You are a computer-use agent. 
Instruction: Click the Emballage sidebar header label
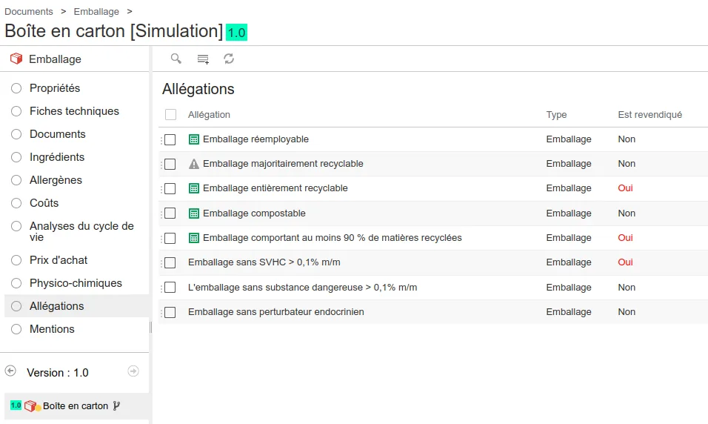(x=55, y=59)
